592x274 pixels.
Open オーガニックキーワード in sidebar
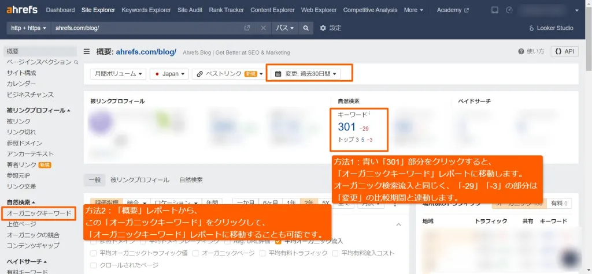tap(39, 213)
